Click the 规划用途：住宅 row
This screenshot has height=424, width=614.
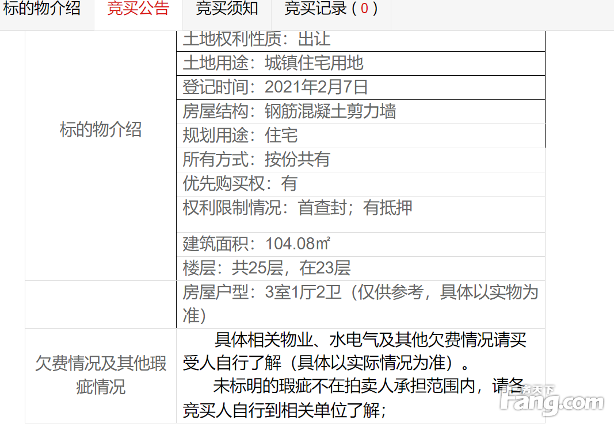[x=241, y=136]
